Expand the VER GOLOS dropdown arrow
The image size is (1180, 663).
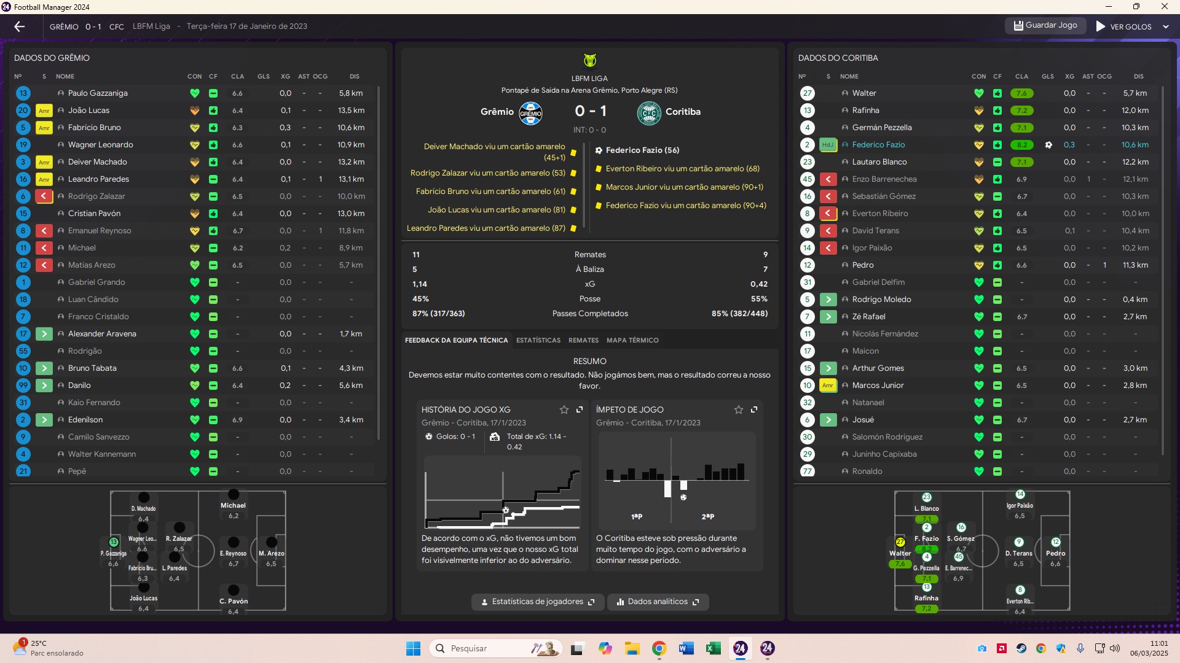coord(1166,26)
